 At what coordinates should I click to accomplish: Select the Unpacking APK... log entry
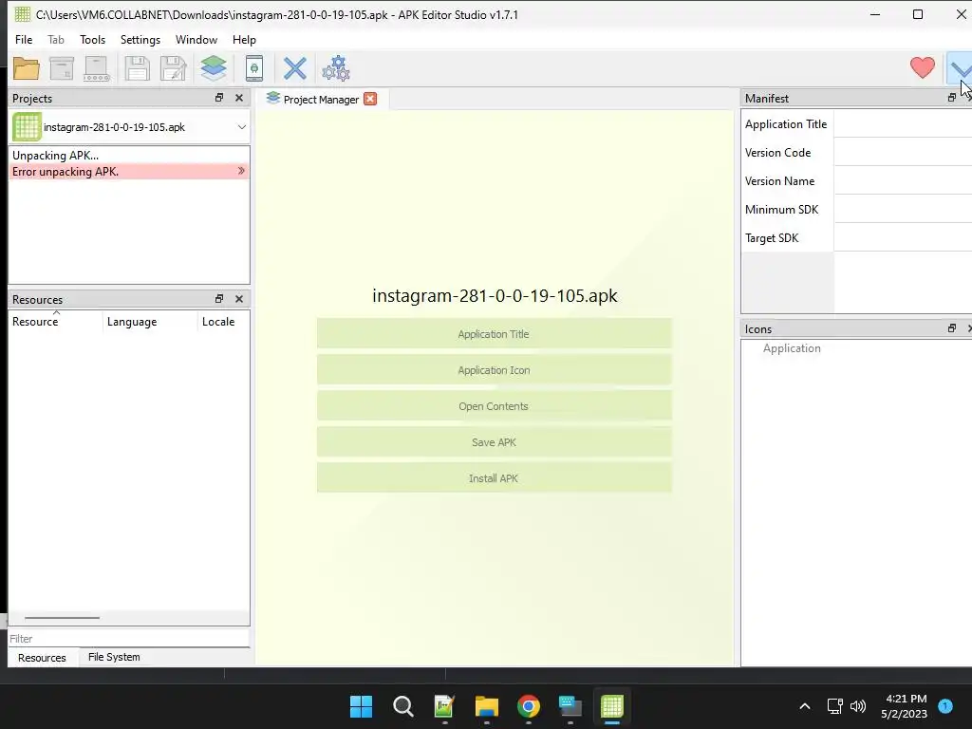click(x=129, y=156)
